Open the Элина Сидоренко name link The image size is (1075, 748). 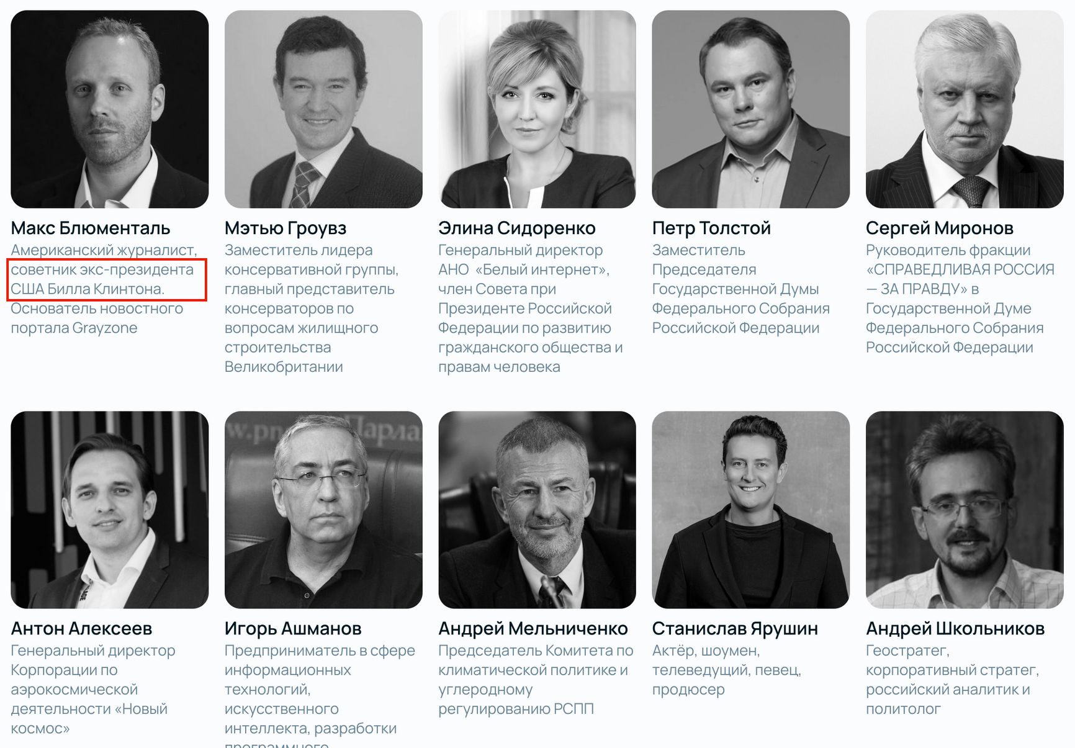point(517,228)
